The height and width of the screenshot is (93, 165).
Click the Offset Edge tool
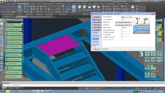point(107,9)
